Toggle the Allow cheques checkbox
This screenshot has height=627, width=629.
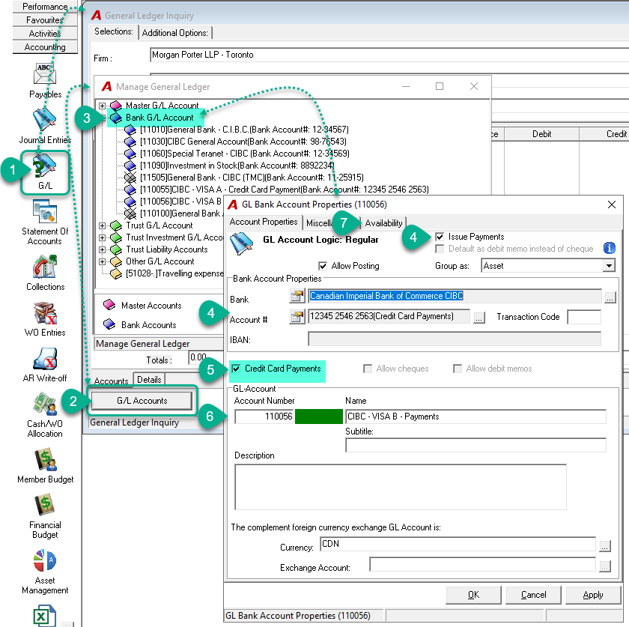pyautogui.click(x=367, y=369)
